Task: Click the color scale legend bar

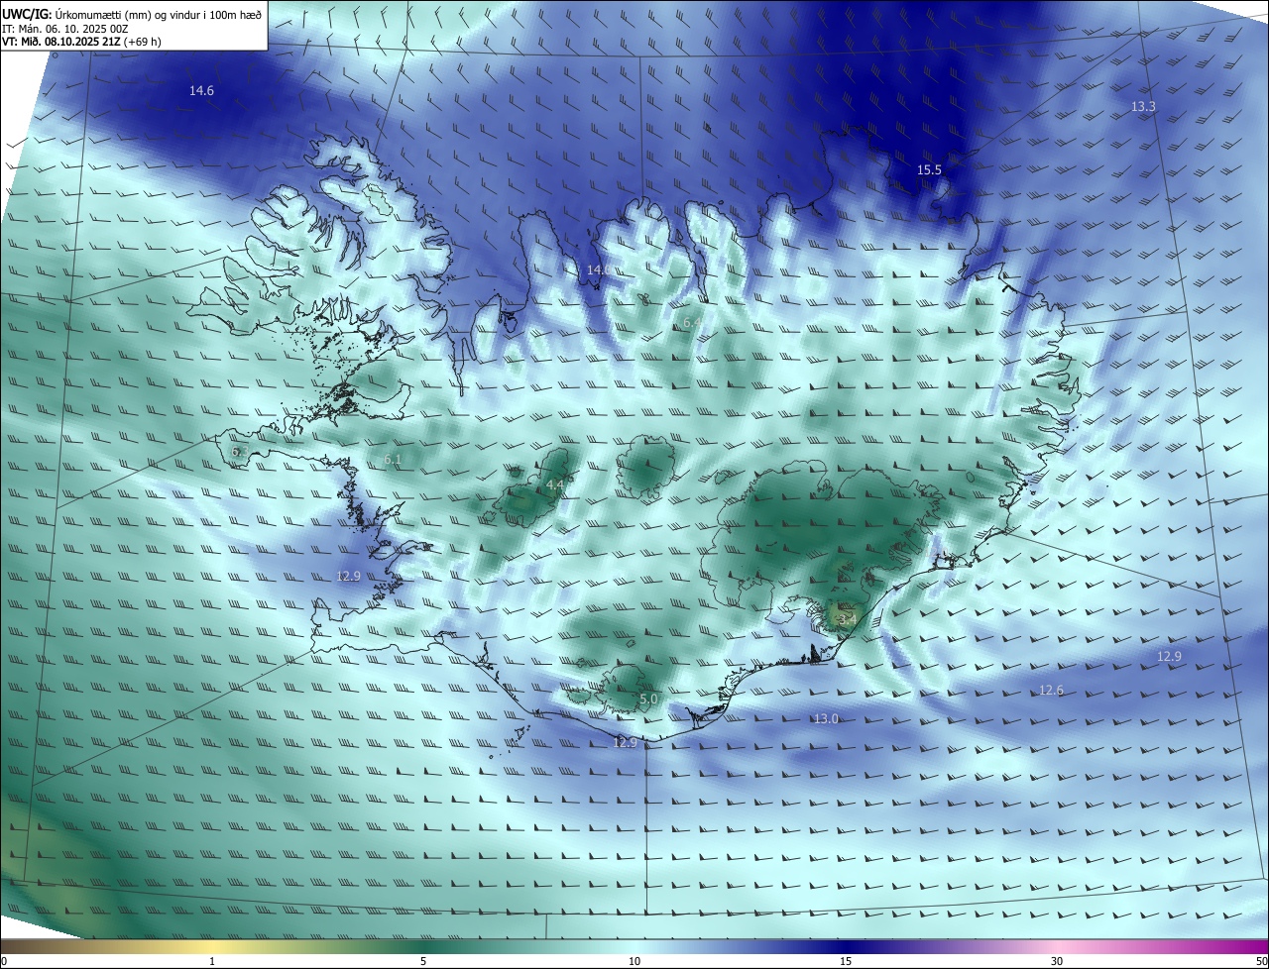Action: tap(634, 947)
